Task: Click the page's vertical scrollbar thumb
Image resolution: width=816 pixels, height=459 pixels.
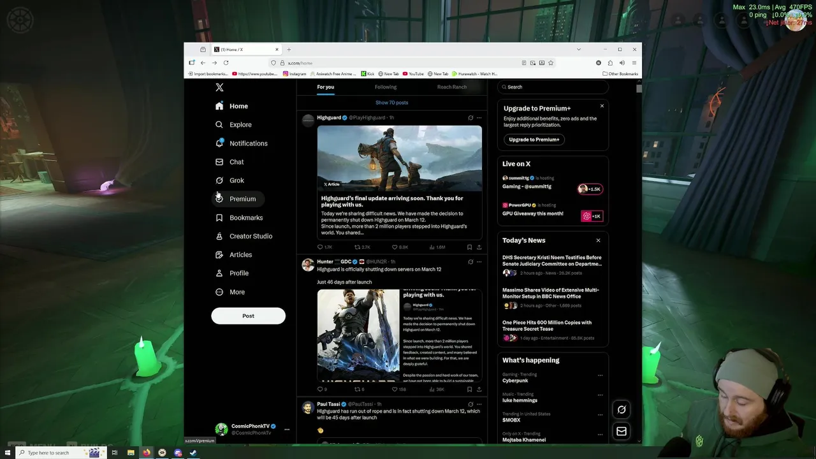Action: click(x=639, y=89)
